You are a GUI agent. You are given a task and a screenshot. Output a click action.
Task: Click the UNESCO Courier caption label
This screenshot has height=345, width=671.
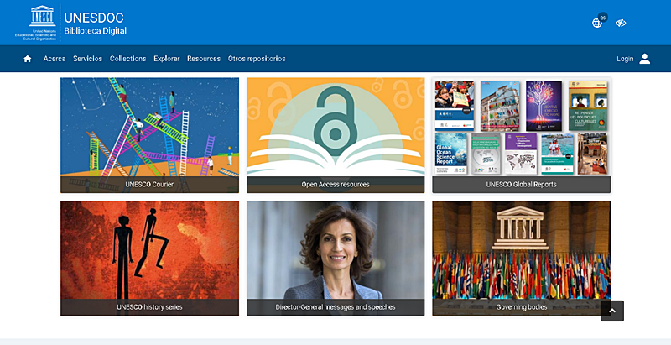149,185
